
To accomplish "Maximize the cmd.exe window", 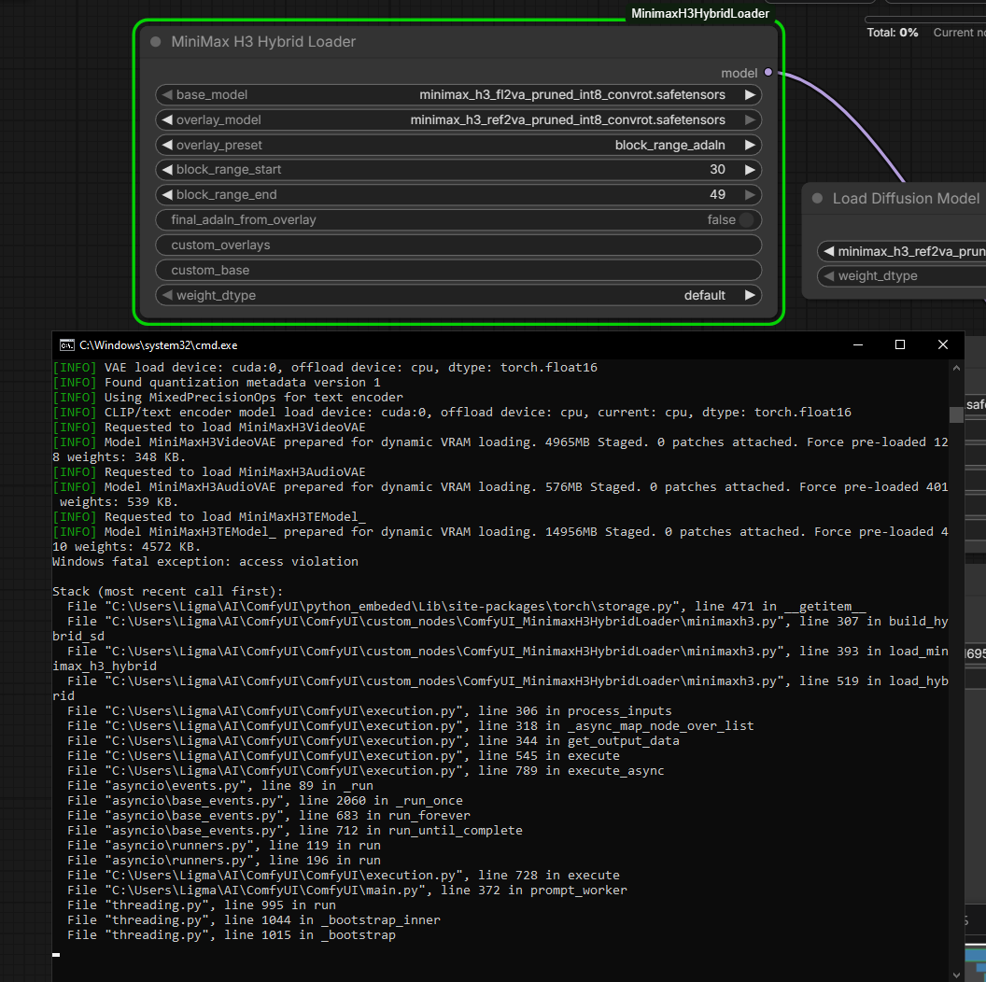I will [900, 345].
